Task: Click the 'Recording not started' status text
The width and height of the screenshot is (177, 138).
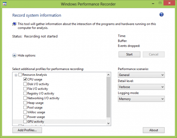Action: [41, 36]
